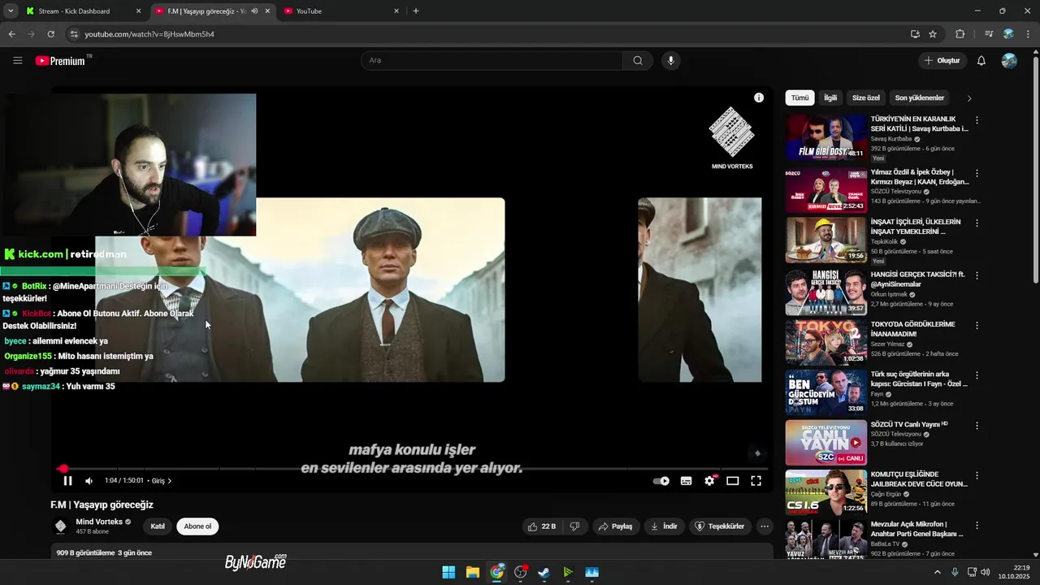Open Windows Start menu
This screenshot has width=1040, height=585.
tap(448, 572)
